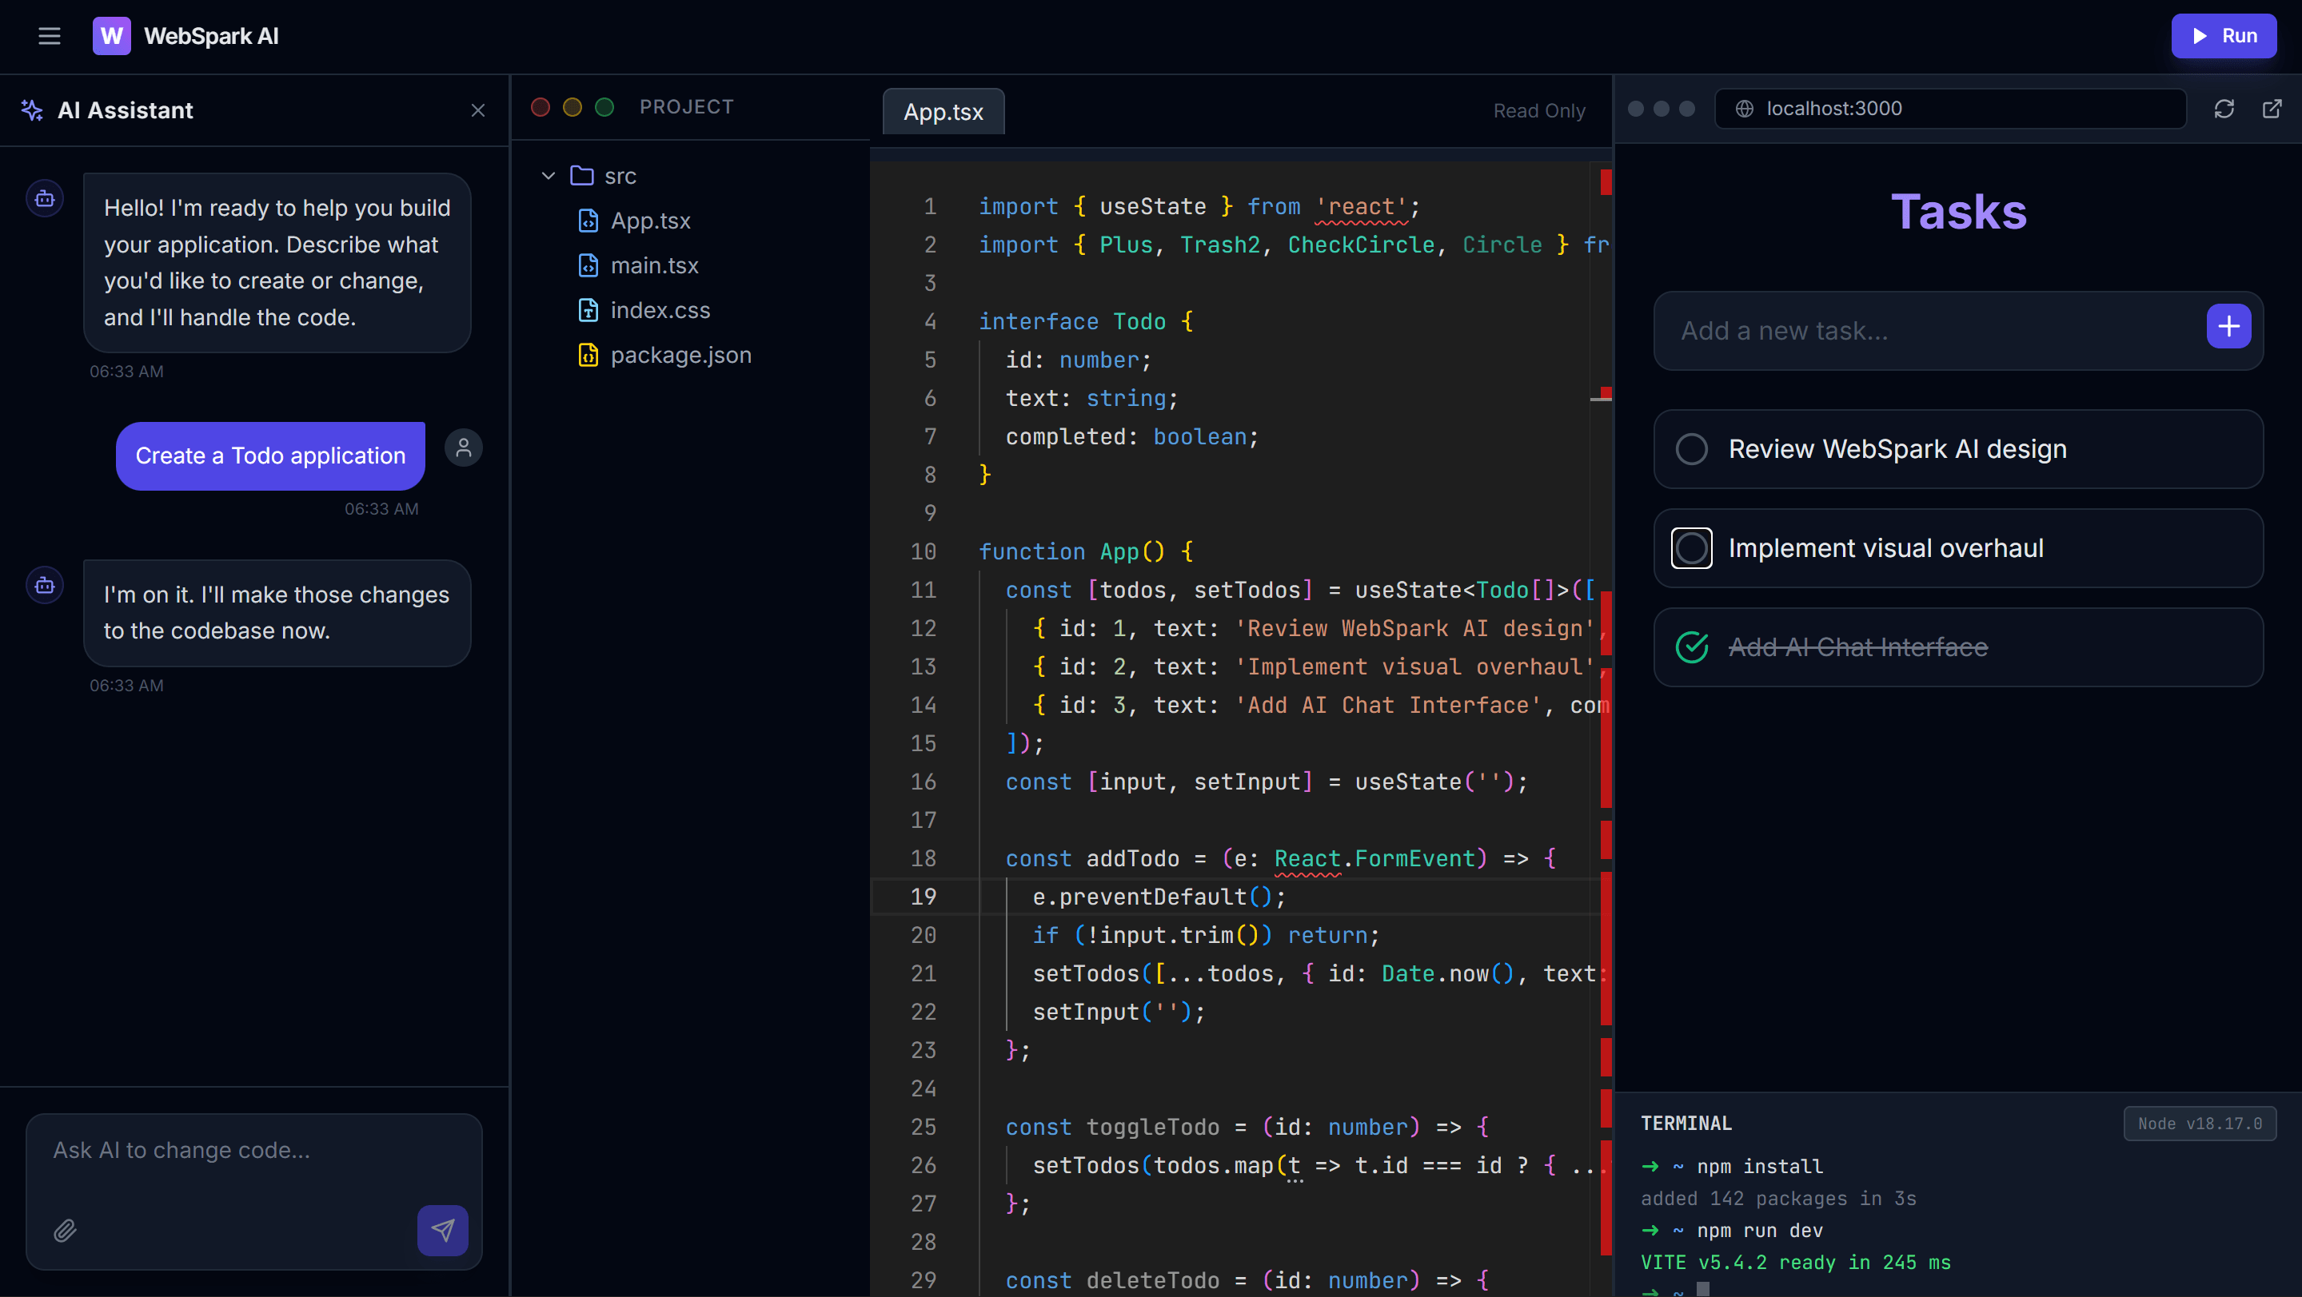The height and width of the screenshot is (1297, 2302).
Task: Click the bot avatar beside the greeting message
Action: coord(45,198)
